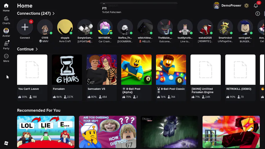
Task: Open 8-Ball Pool Classic thumbnail
Action: tap(171, 70)
